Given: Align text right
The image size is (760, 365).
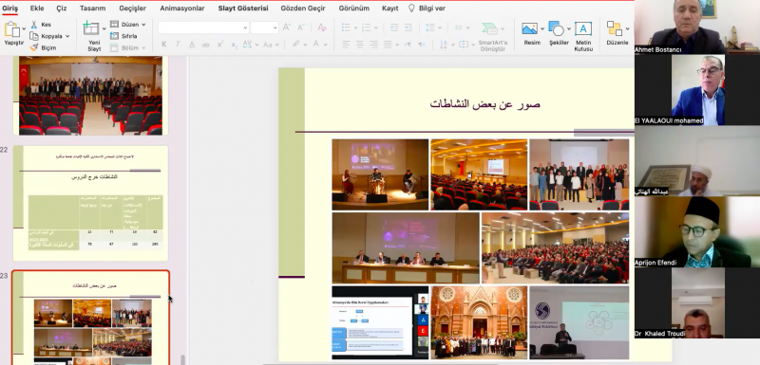Looking at the screenshot, I should [373, 44].
